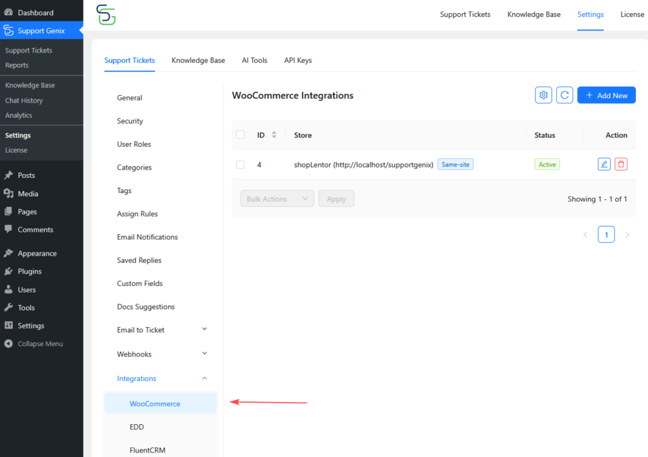Switch to the AI Tools tab
This screenshot has height=457, width=648.
pos(254,60)
